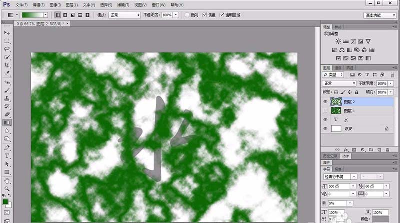Select the Move tool
Screen dimensions: 400x223
point(7,33)
